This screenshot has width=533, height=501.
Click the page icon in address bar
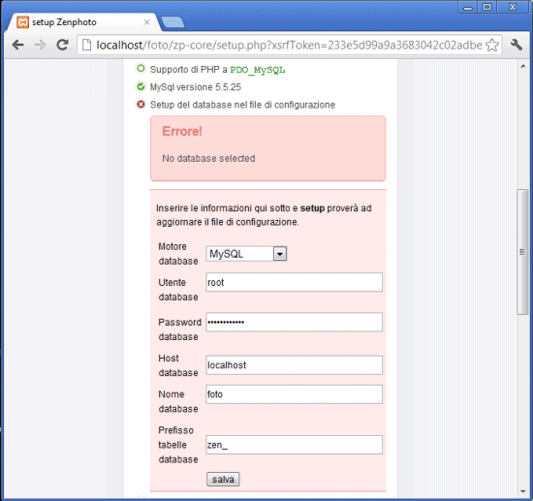[x=87, y=45]
